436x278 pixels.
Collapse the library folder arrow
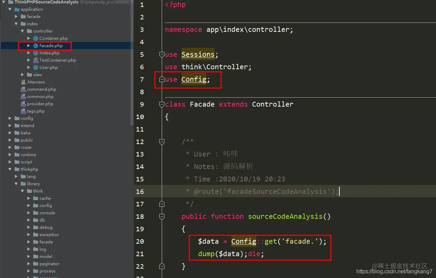coord(16,184)
